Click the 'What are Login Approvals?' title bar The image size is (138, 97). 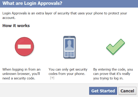(69, 4)
